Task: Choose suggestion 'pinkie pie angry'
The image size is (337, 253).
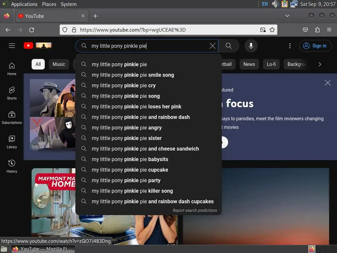Action: pos(148,127)
